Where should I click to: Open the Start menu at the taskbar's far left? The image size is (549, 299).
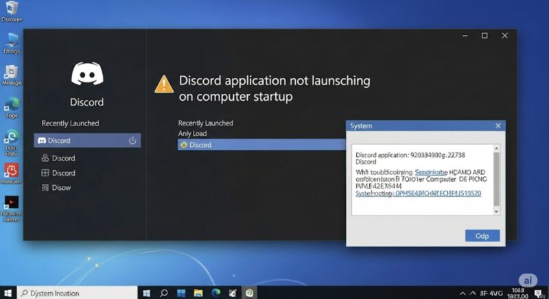point(8,293)
